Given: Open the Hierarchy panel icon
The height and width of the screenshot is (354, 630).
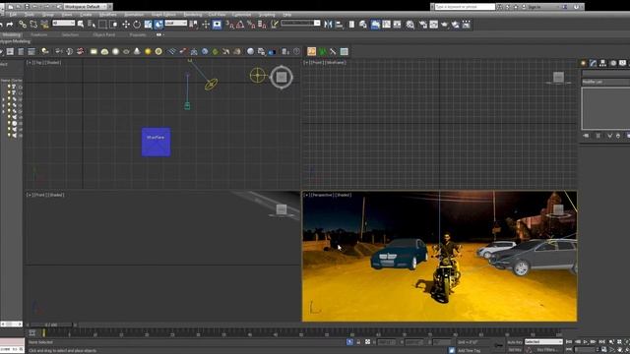Looking at the screenshot, I should tap(602, 63).
